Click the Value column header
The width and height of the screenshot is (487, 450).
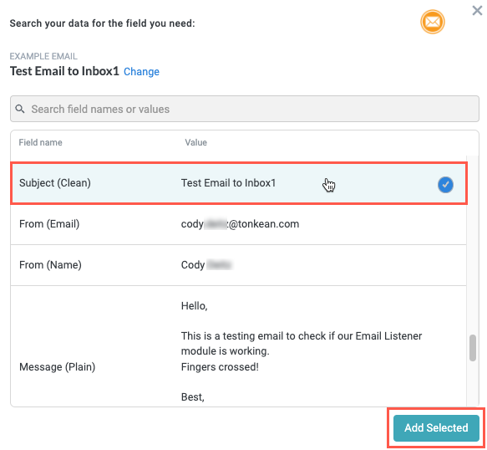pyautogui.click(x=196, y=142)
